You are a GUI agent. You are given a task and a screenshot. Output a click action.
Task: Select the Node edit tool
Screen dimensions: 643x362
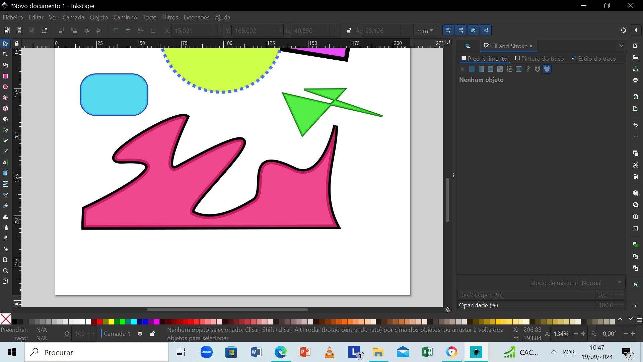tap(5, 54)
